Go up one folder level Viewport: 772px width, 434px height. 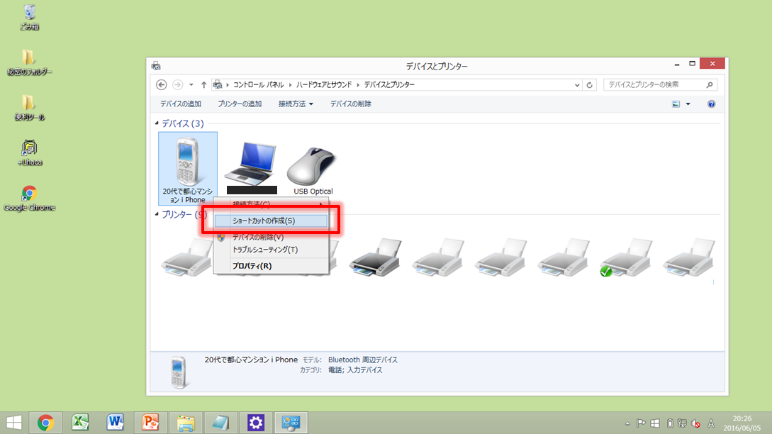point(204,85)
